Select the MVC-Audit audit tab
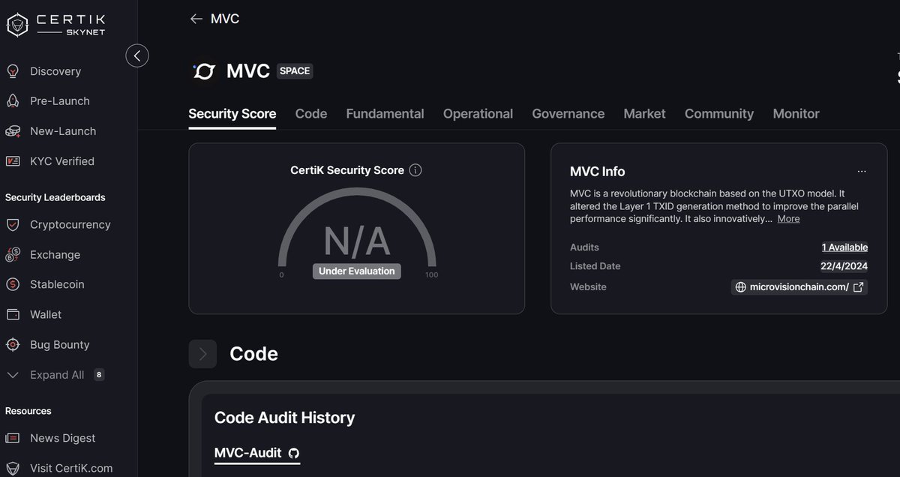Screen dimensions: 900x477 point(257,453)
